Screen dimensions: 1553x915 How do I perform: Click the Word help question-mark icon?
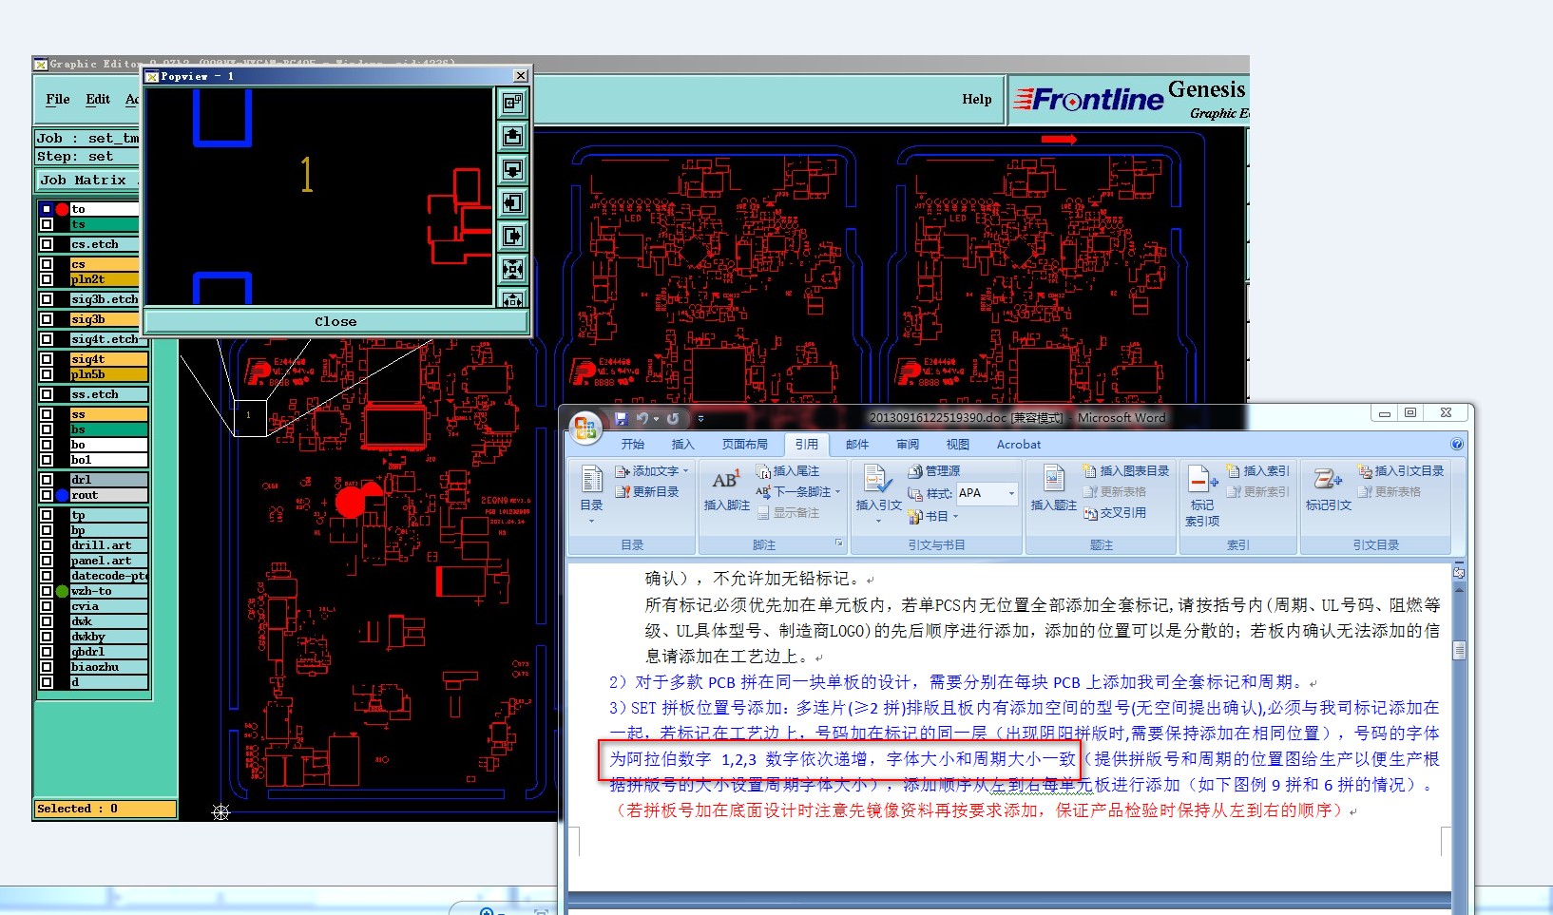point(1456,444)
